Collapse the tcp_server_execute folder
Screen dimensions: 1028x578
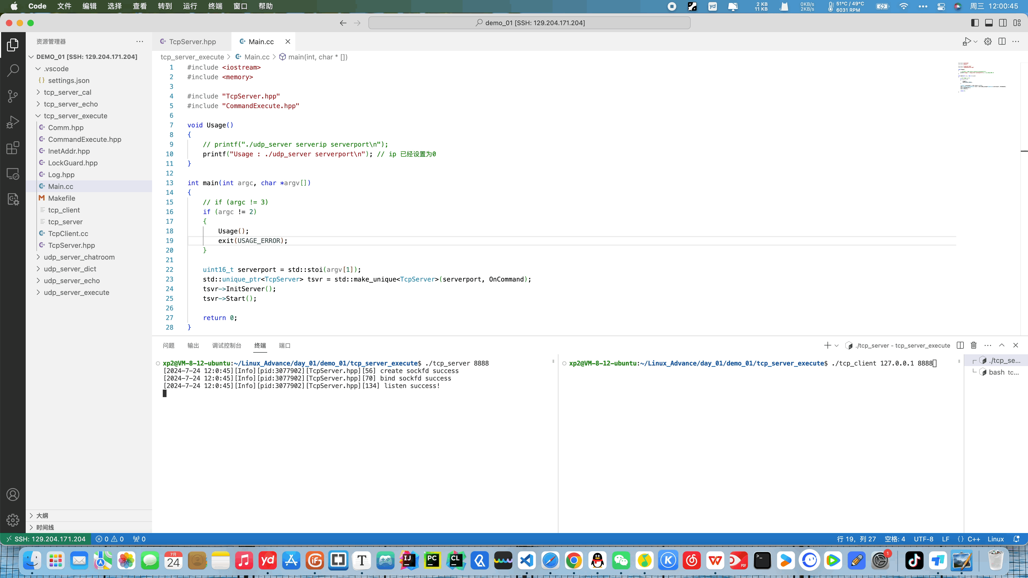75,116
